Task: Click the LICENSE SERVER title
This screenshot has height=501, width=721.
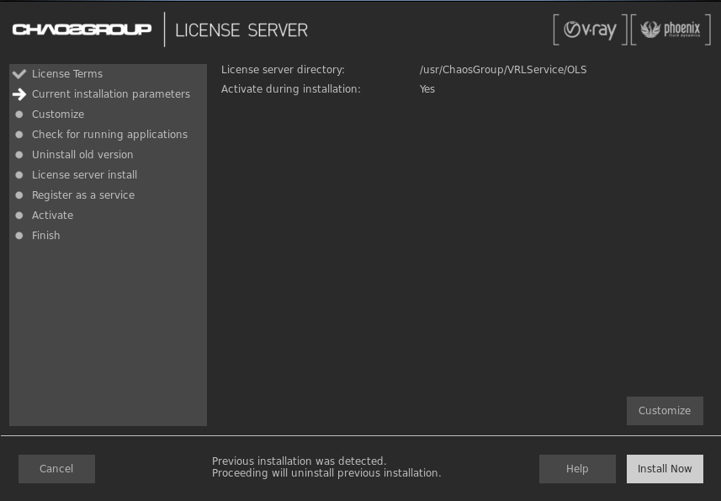Action: pos(241,30)
